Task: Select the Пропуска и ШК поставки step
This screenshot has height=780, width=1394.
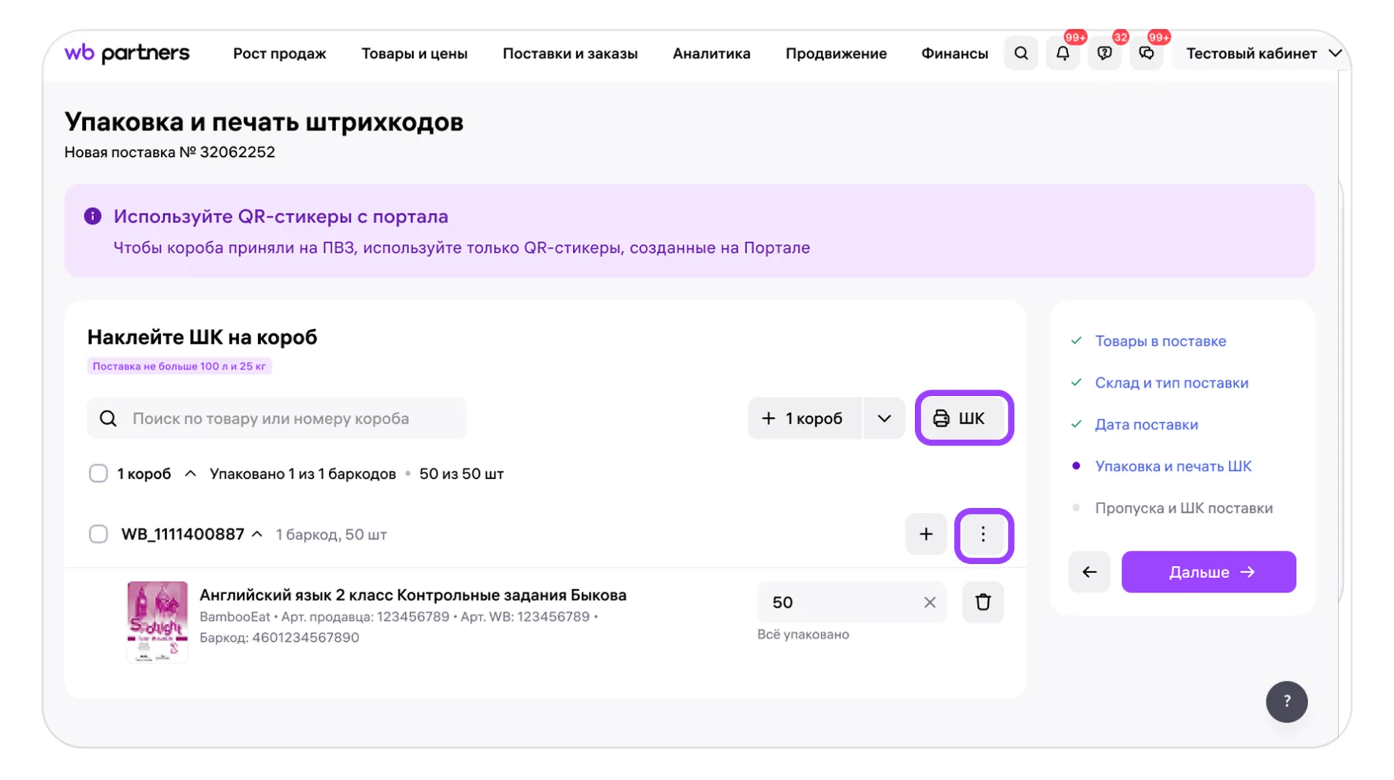Action: (x=1184, y=508)
